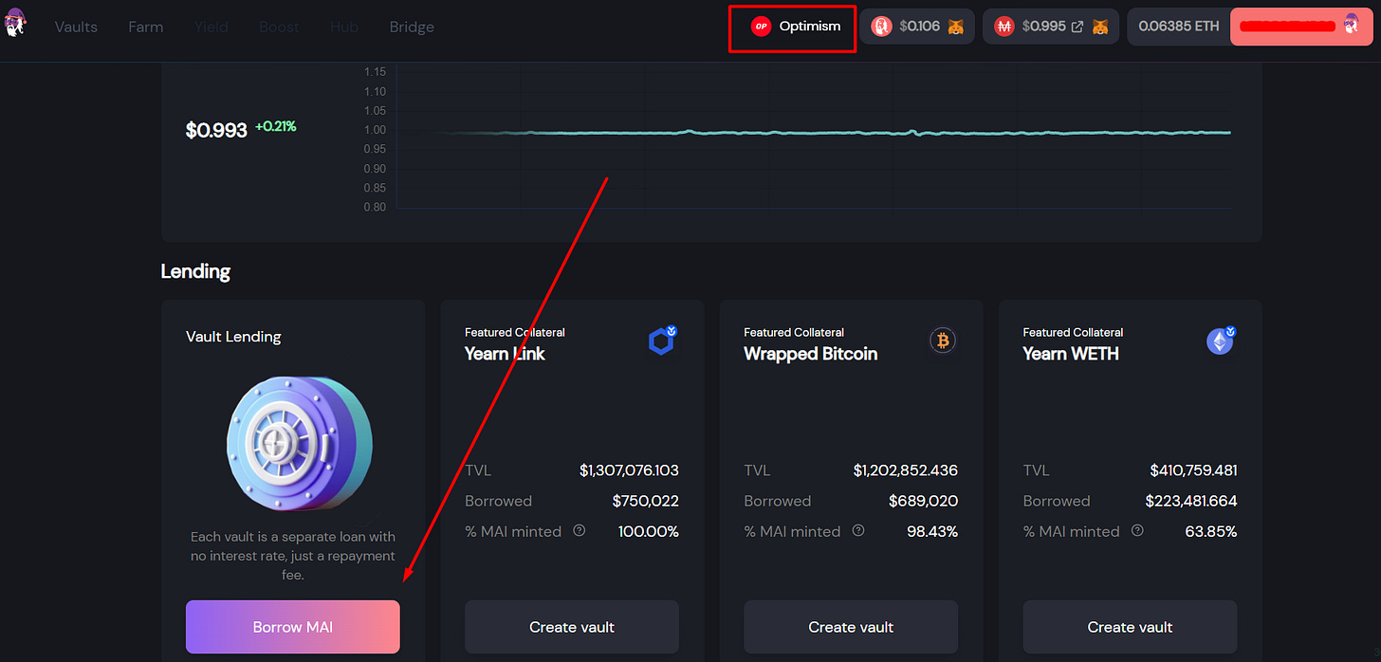Create vault for Yearn WETH
The height and width of the screenshot is (662, 1381).
[x=1130, y=627]
